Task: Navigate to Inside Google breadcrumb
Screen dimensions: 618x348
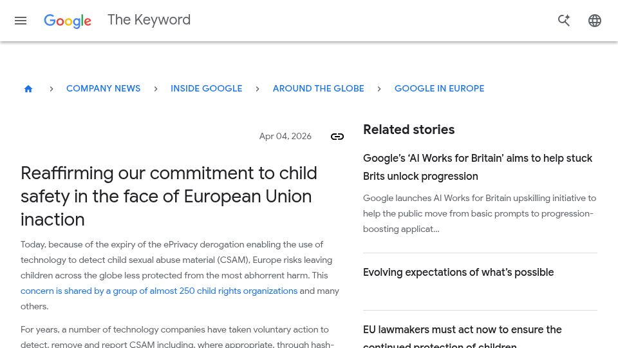Action: [x=207, y=88]
